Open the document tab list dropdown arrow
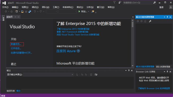Viewport: 173px width, 97px height. click(x=133, y=17)
